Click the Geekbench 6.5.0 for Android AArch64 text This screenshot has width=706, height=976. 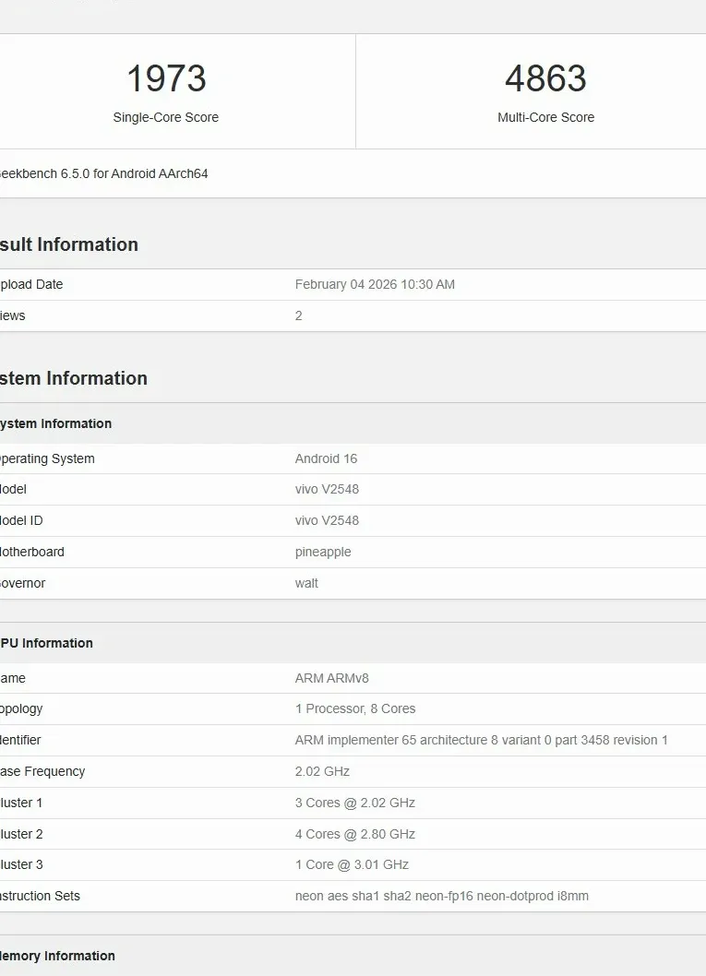click(102, 173)
